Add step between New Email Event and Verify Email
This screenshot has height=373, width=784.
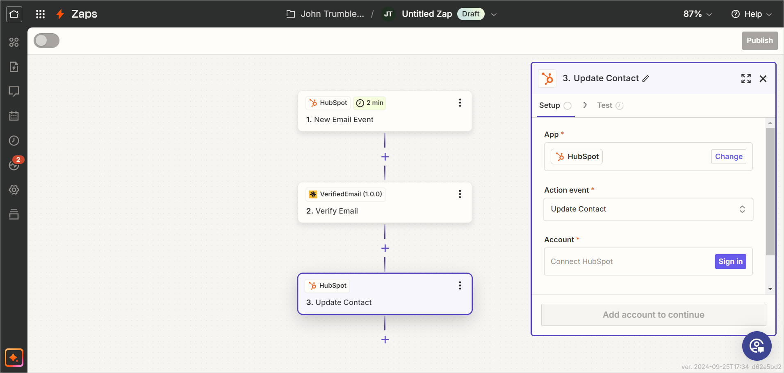click(x=385, y=157)
